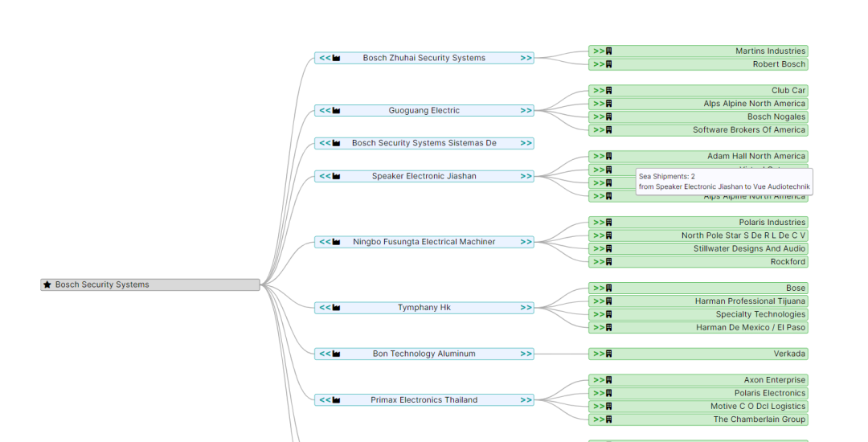Click store icon on Stillwater Designs And Audio
868x442 pixels.
pyautogui.click(x=609, y=248)
